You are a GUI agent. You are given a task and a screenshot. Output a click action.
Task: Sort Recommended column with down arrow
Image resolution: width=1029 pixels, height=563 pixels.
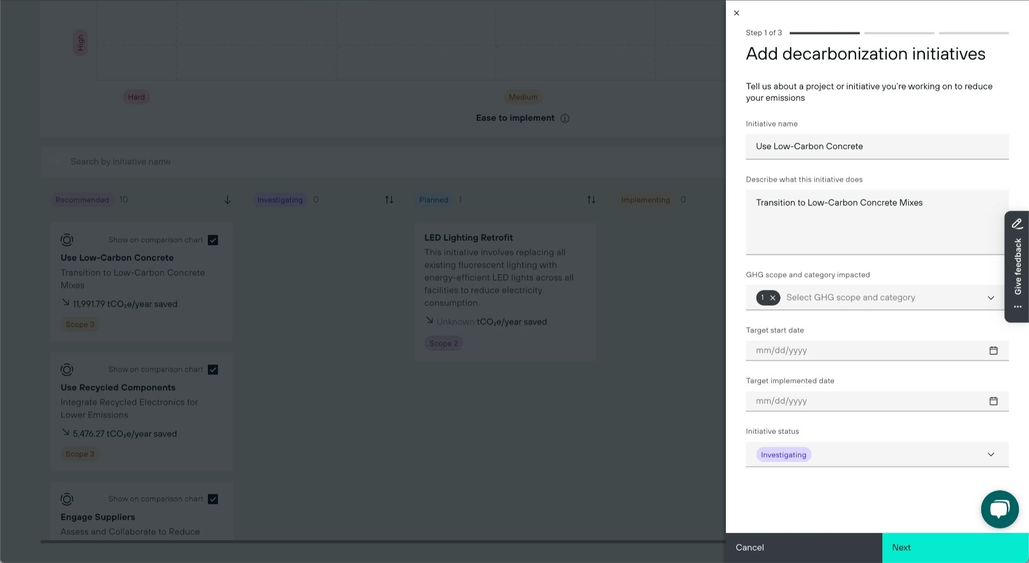227,200
